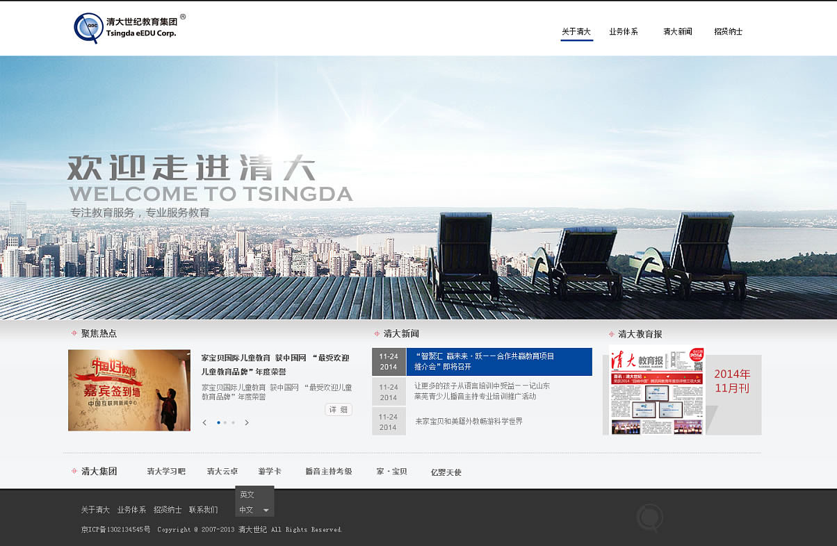Select the 关于清大 navigation item

576,31
